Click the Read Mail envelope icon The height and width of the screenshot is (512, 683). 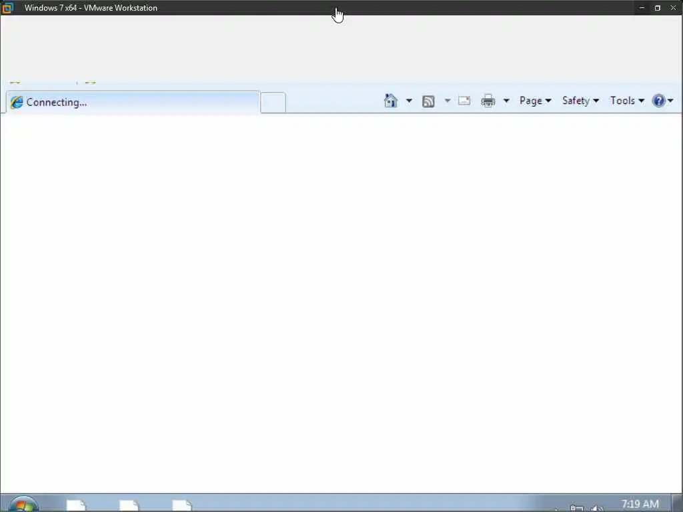(x=464, y=101)
